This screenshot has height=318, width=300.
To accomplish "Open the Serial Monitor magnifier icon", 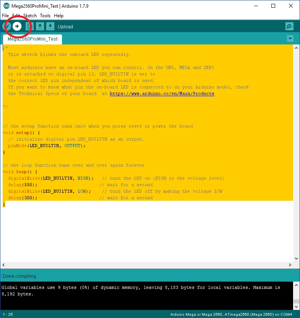I will (289, 26).
